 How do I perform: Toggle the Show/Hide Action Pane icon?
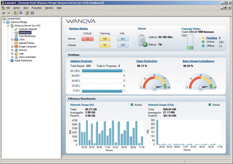coord(32,13)
